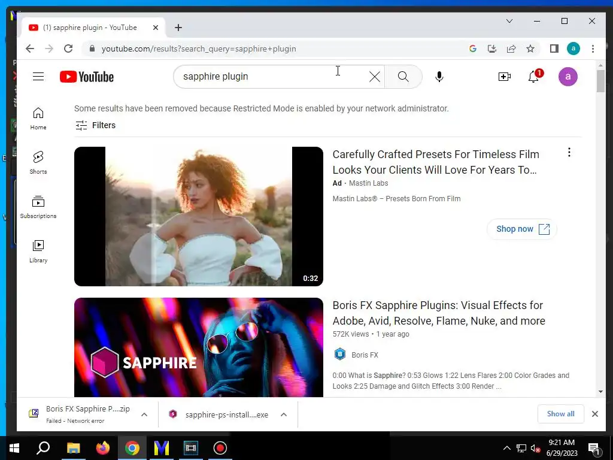Screen dimensions: 613x460
Task: Start voice search with microphone icon
Action: [439, 77]
